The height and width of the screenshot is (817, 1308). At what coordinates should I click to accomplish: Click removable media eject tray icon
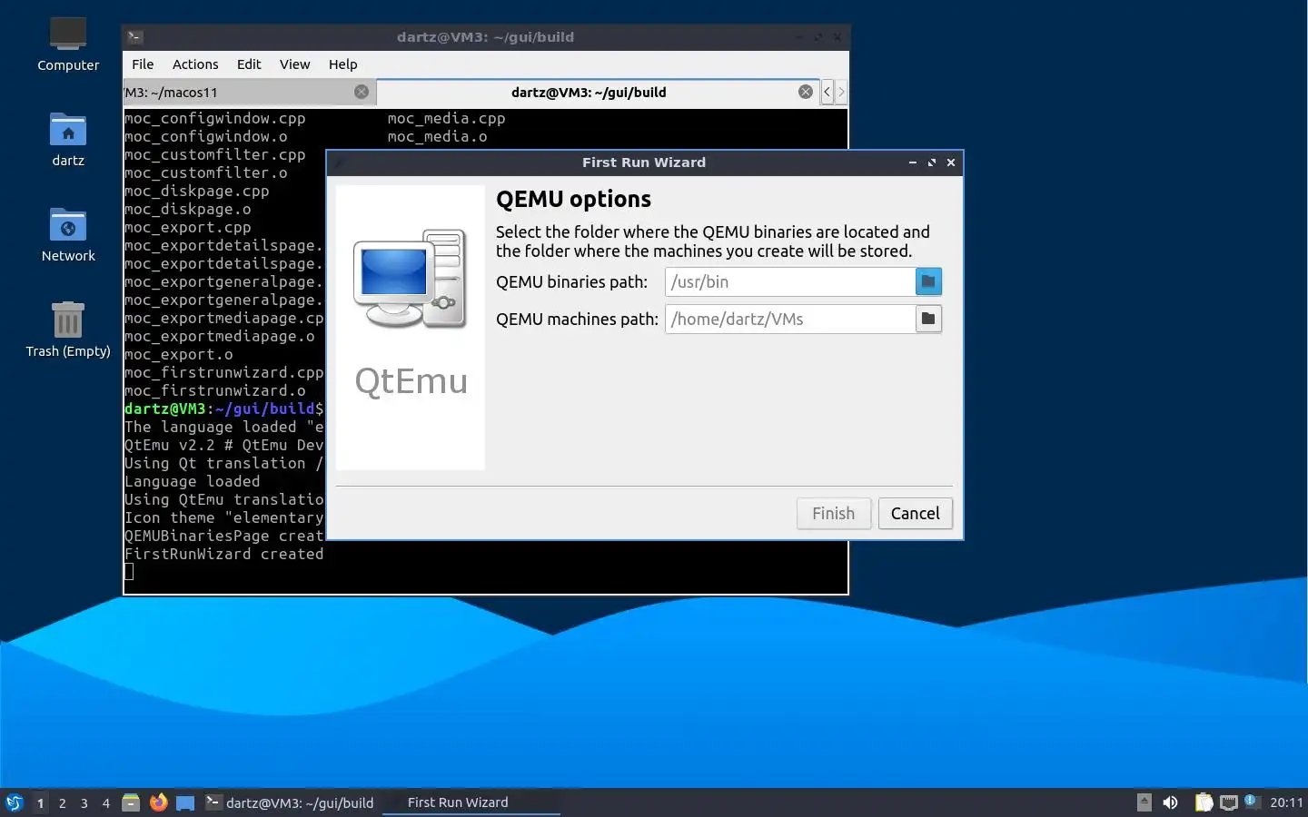click(x=1144, y=802)
